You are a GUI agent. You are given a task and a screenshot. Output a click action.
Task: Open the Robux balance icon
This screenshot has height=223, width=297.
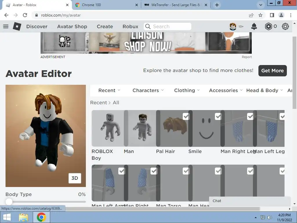coord(268,26)
